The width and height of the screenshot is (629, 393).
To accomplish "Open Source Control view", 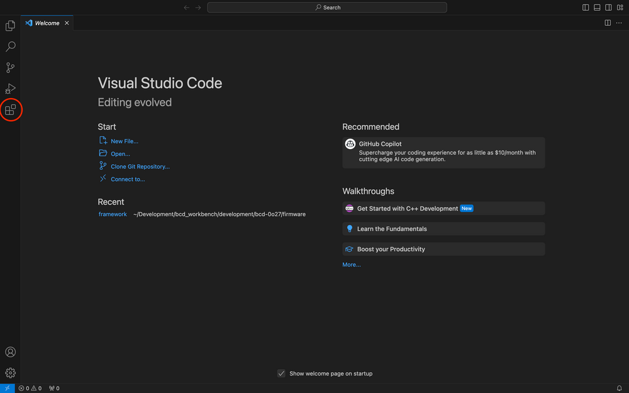I will (10, 68).
